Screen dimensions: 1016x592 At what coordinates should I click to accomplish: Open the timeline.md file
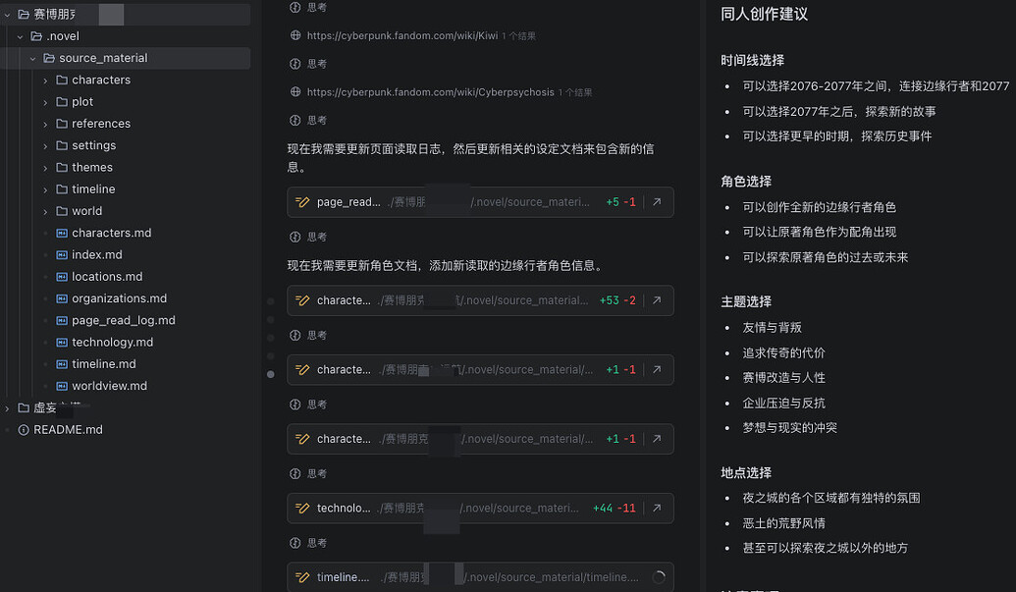pos(104,364)
